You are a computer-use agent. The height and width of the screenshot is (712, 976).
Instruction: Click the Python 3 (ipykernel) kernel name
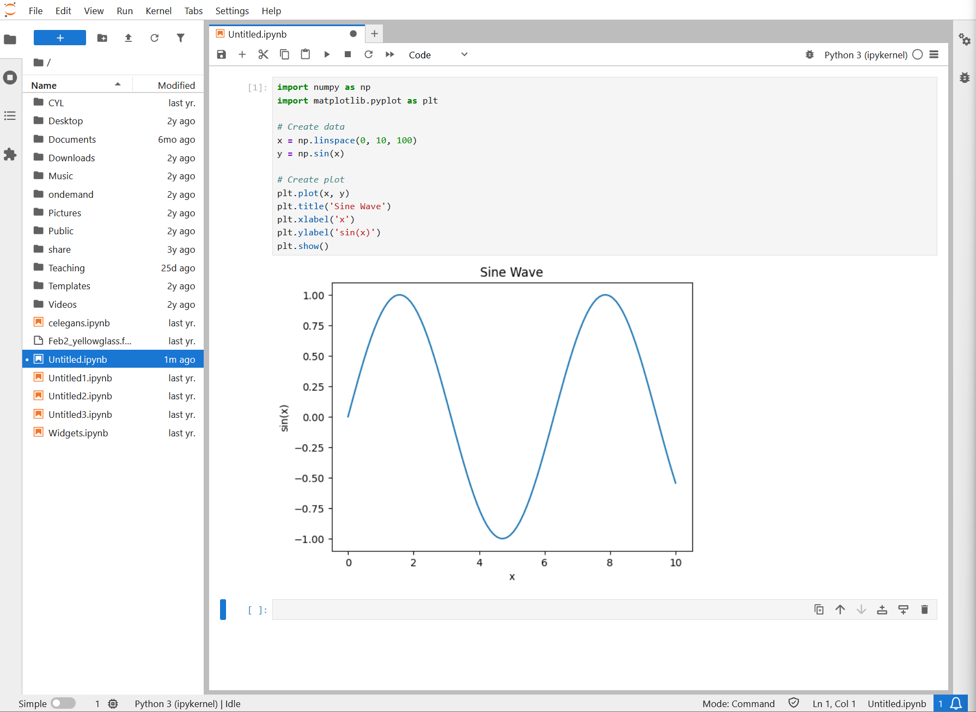pos(866,55)
